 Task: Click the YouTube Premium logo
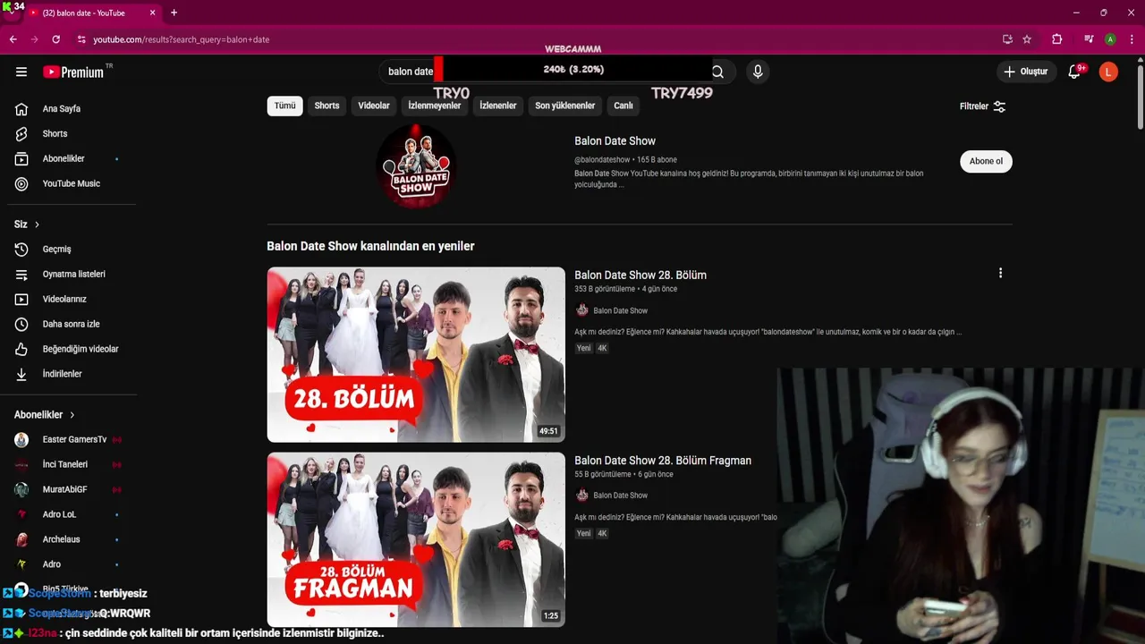pyautogui.click(x=73, y=72)
